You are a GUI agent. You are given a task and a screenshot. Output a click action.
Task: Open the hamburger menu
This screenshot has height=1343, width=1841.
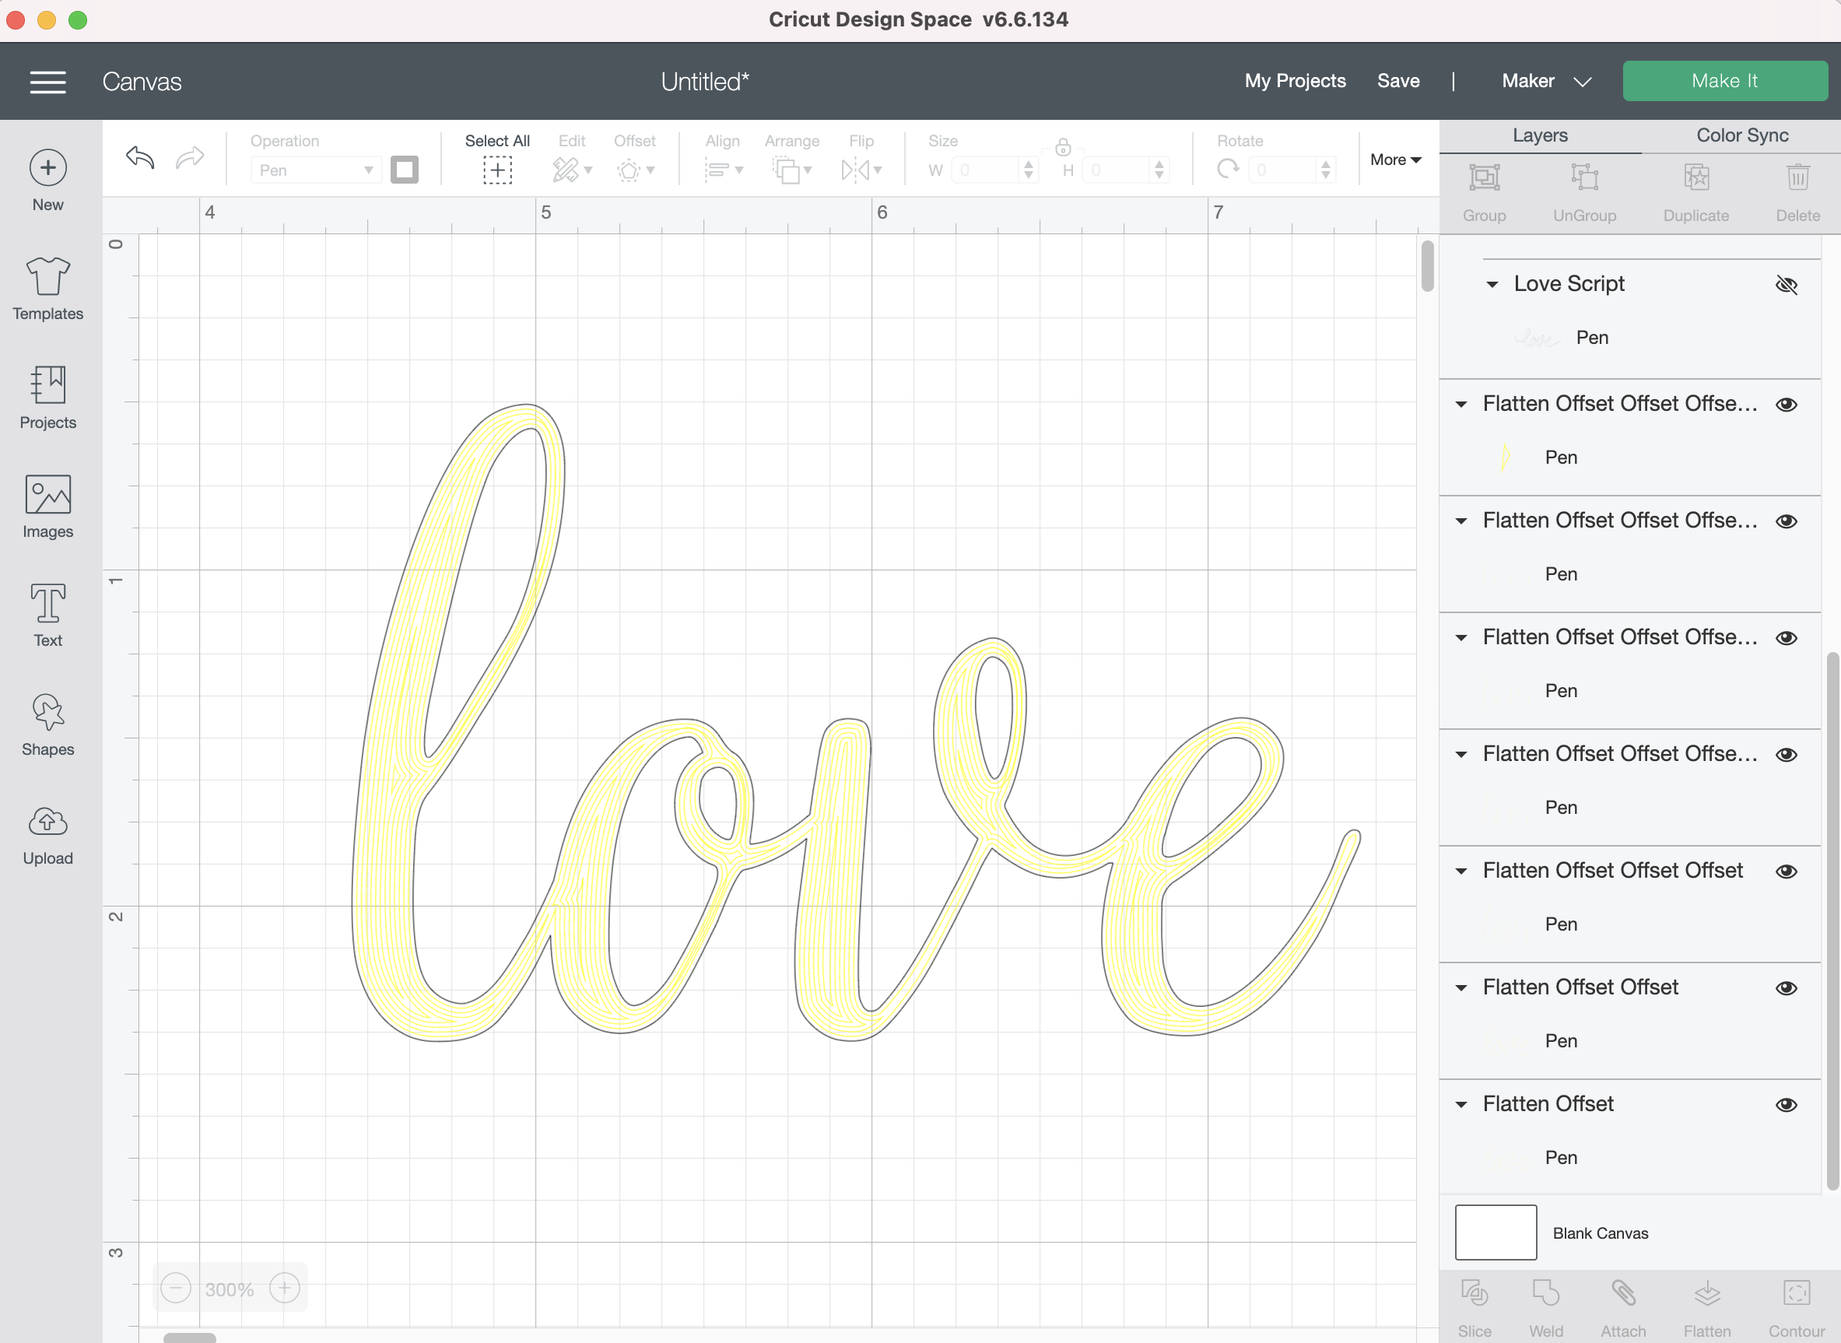point(48,81)
